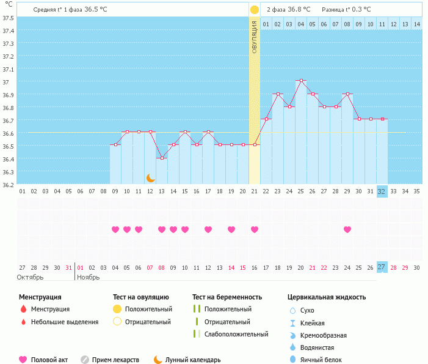Click the Сухо cervical fluid icon

(292, 310)
